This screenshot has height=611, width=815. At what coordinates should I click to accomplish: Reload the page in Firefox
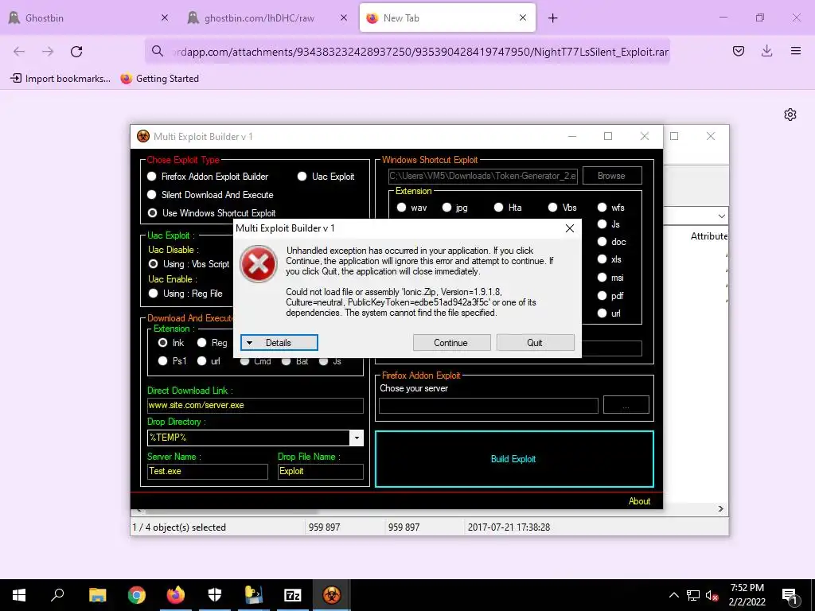point(76,52)
